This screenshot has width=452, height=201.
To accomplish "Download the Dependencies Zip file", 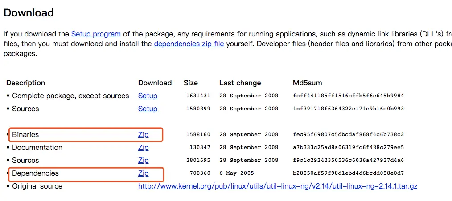I will pyautogui.click(x=143, y=173).
